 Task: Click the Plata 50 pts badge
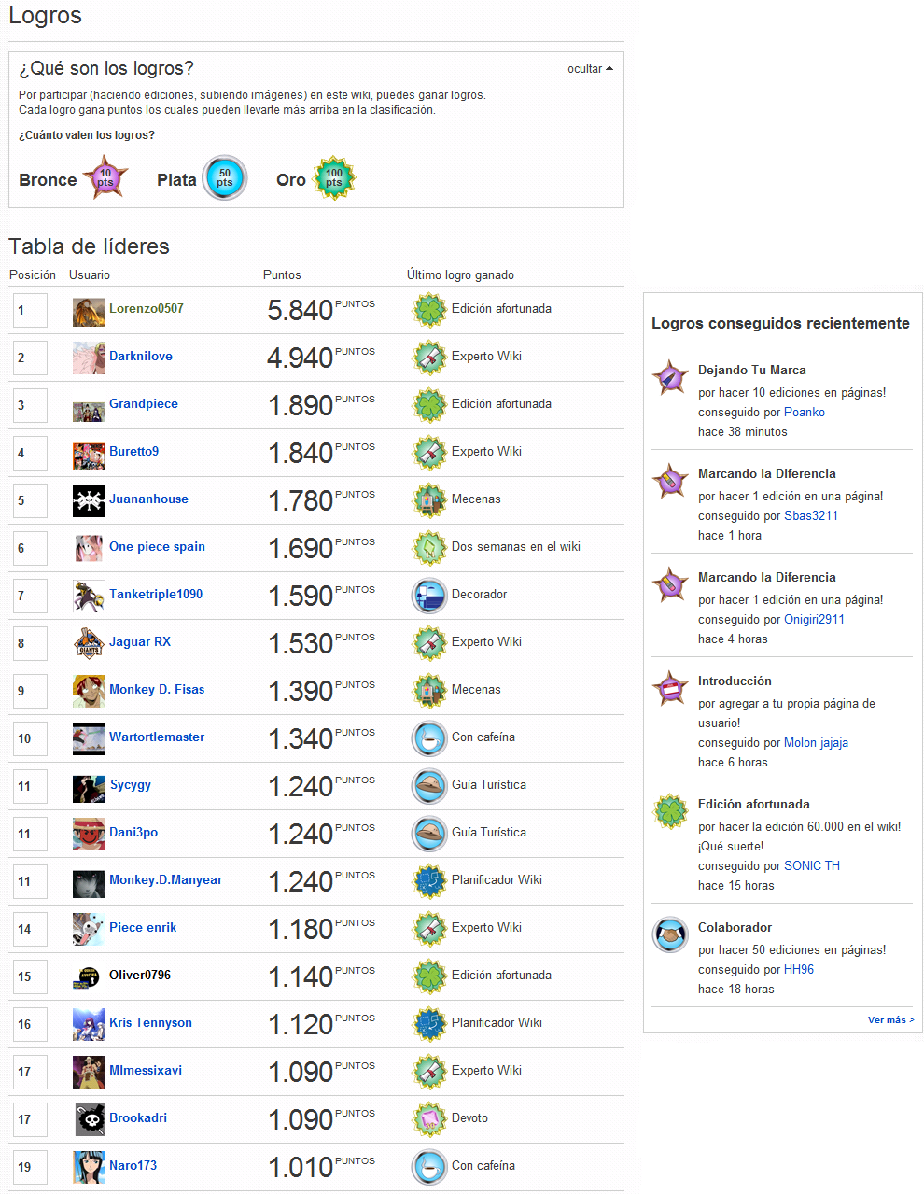tap(225, 177)
